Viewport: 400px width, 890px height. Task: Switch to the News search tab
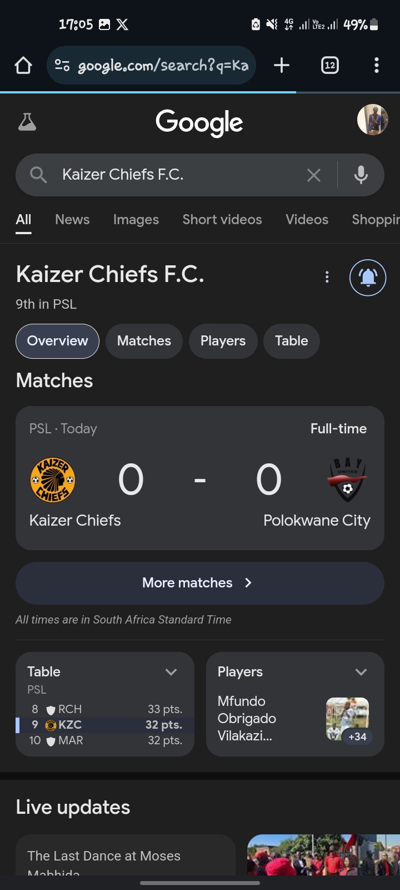pyautogui.click(x=72, y=220)
